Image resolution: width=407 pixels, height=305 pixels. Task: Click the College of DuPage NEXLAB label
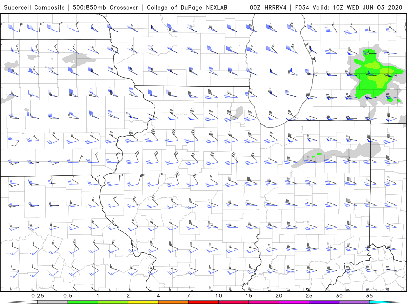point(187,7)
